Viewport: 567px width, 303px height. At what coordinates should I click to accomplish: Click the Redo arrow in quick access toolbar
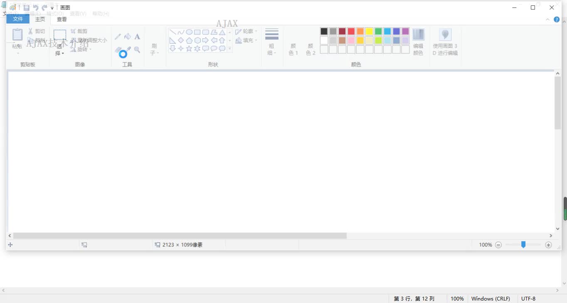pos(44,7)
